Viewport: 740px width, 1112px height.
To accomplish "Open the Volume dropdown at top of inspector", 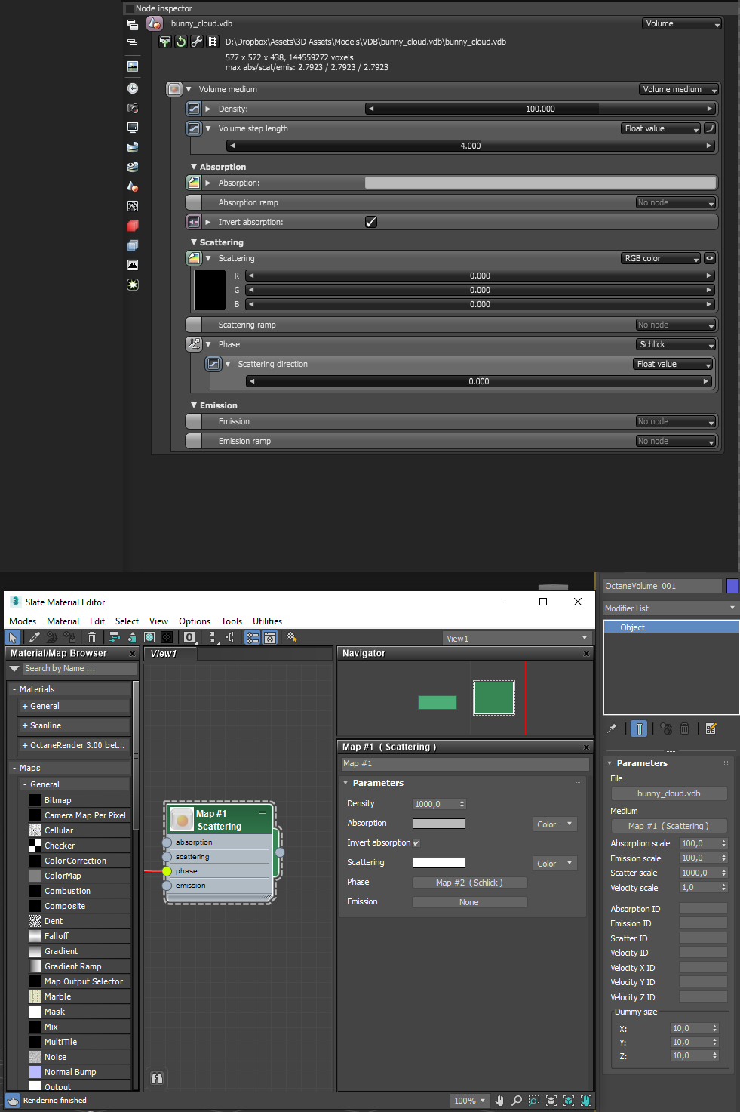I will (x=682, y=24).
